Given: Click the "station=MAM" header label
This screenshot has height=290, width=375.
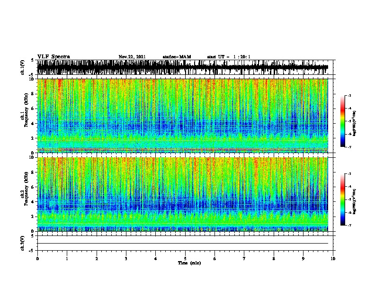Looking at the screenshot, I should [x=177, y=57].
